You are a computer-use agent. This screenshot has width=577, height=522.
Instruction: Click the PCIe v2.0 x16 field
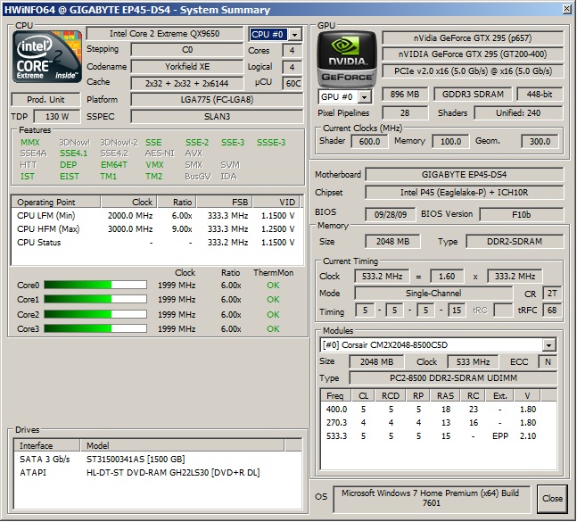pos(473,71)
